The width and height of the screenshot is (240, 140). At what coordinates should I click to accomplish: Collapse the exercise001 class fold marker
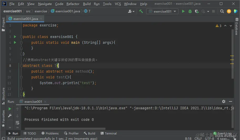pos(21,37)
